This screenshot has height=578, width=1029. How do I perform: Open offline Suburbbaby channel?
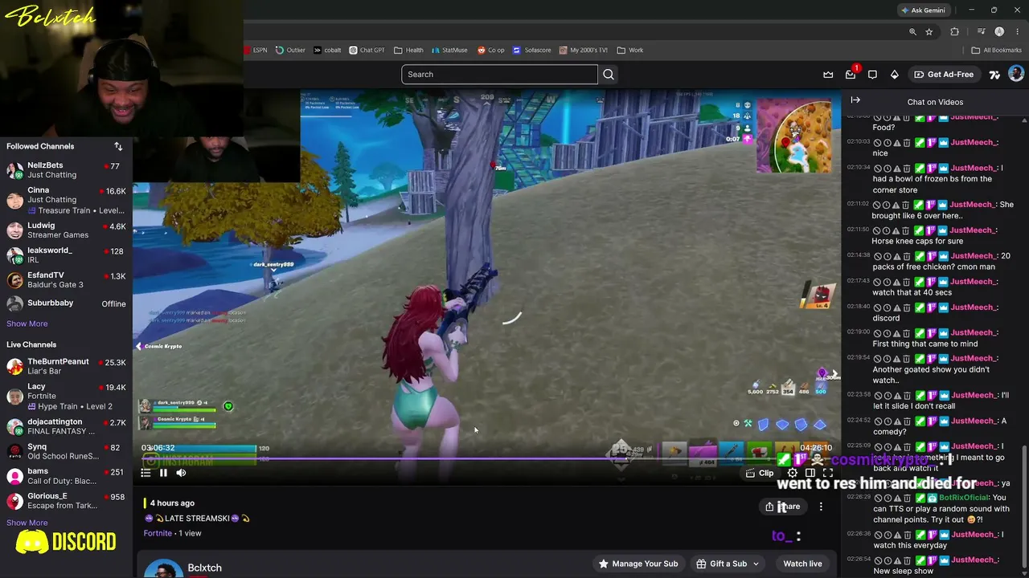(66, 303)
